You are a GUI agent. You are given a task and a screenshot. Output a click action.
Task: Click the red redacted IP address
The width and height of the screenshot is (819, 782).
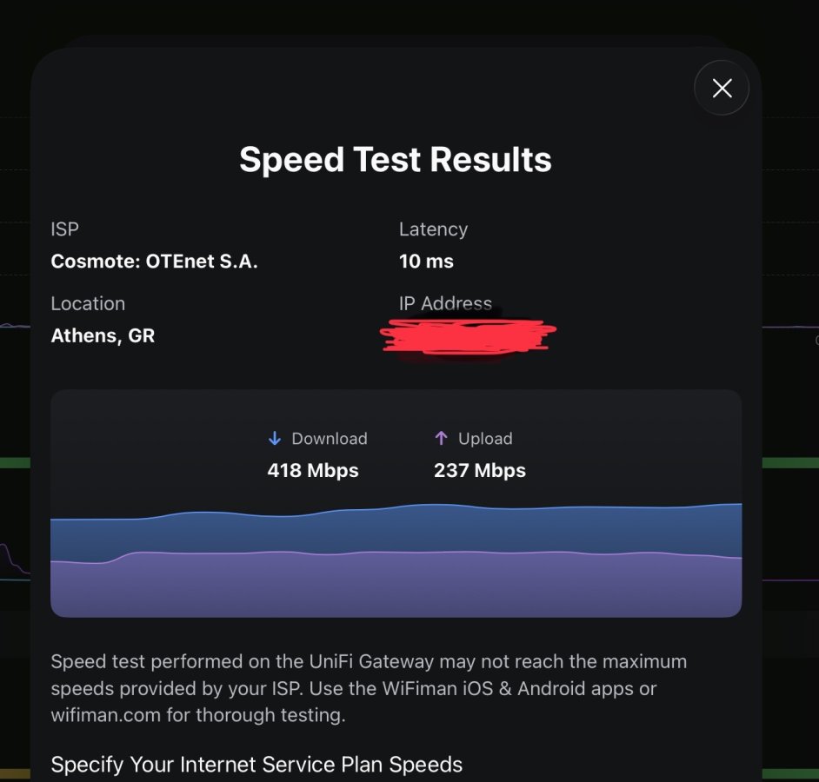click(x=468, y=335)
